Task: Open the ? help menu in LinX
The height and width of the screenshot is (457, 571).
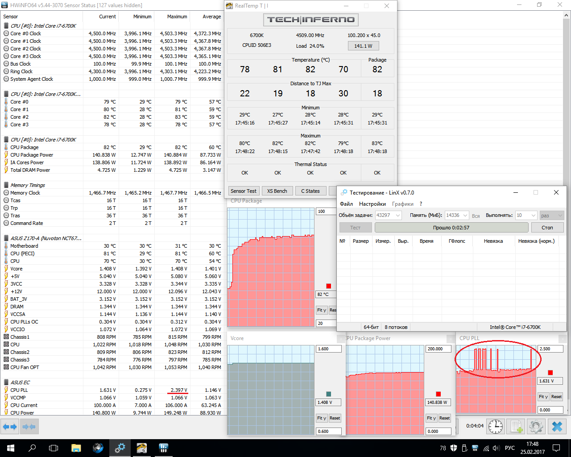Action: coord(421,204)
